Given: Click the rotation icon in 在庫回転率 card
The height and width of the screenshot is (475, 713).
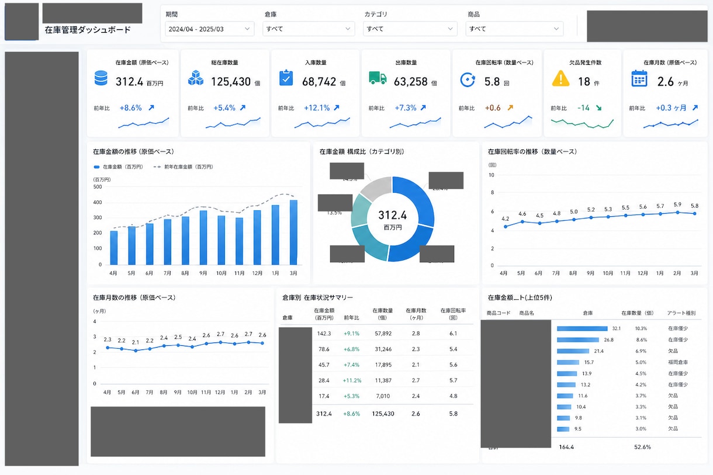Looking at the screenshot, I should point(468,79).
